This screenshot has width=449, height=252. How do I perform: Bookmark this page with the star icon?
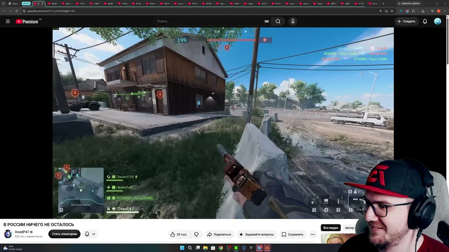tap(392, 11)
